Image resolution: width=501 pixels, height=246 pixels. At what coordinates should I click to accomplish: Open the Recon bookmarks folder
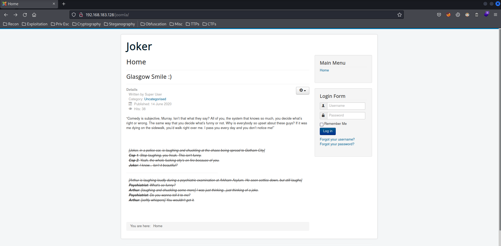pyautogui.click(x=11, y=24)
